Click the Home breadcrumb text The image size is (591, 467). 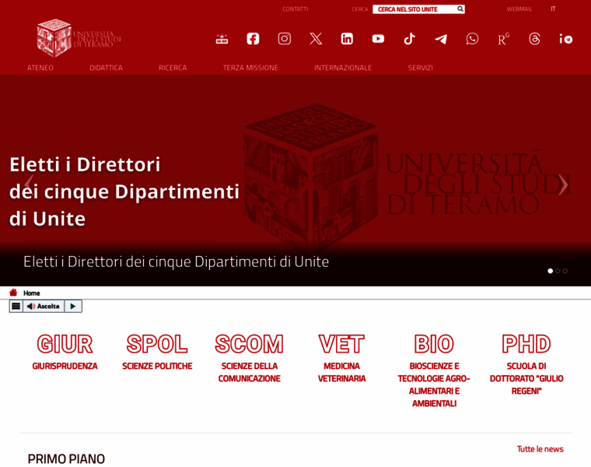pyautogui.click(x=32, y=293)
